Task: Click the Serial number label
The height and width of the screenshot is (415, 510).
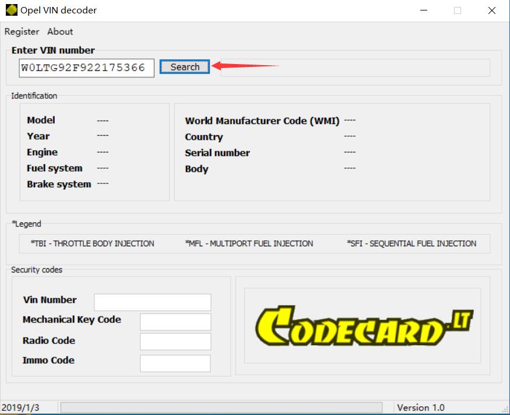Action: [217, 153]
